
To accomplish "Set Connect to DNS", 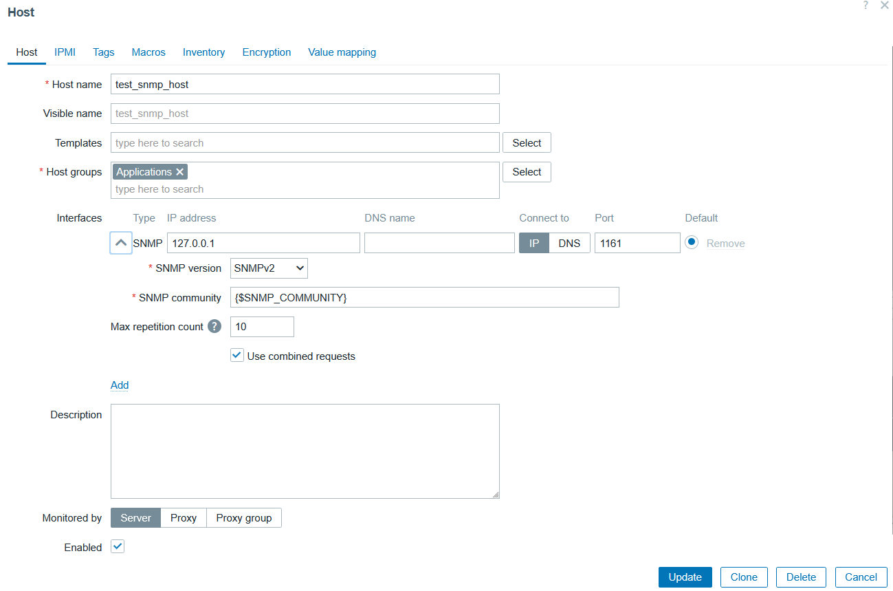I will (x=569, y=243).
